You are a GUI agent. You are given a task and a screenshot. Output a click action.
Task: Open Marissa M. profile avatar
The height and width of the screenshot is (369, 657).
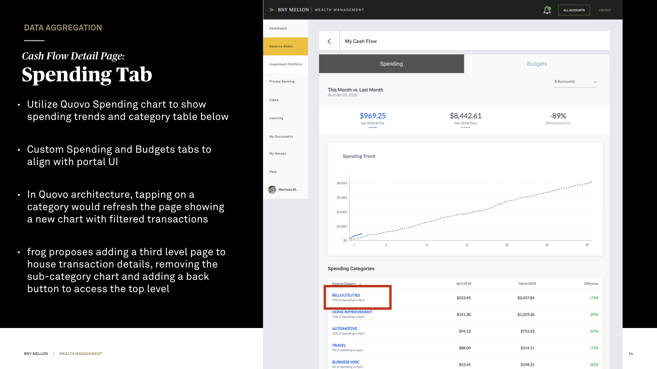click(x=272, y=190)
